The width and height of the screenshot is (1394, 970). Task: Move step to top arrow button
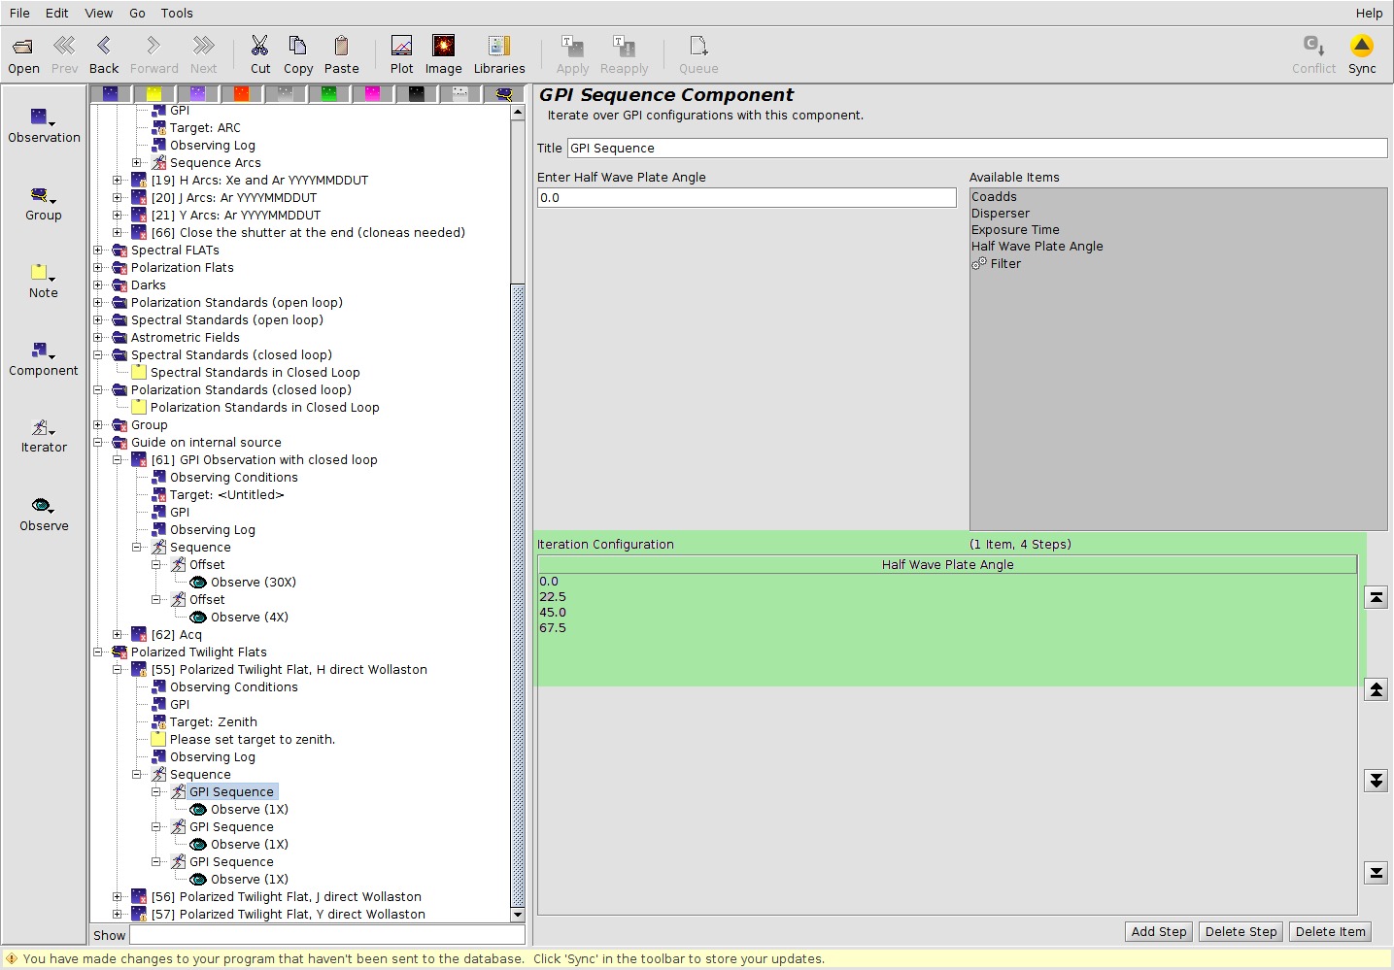1377,597
